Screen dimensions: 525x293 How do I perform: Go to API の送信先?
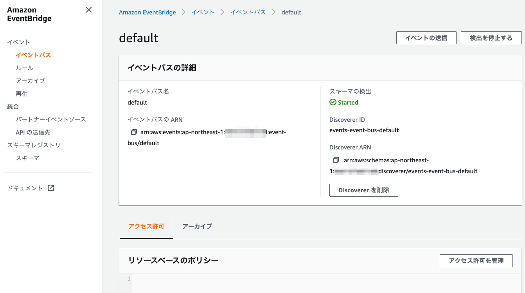pos(33,132)
